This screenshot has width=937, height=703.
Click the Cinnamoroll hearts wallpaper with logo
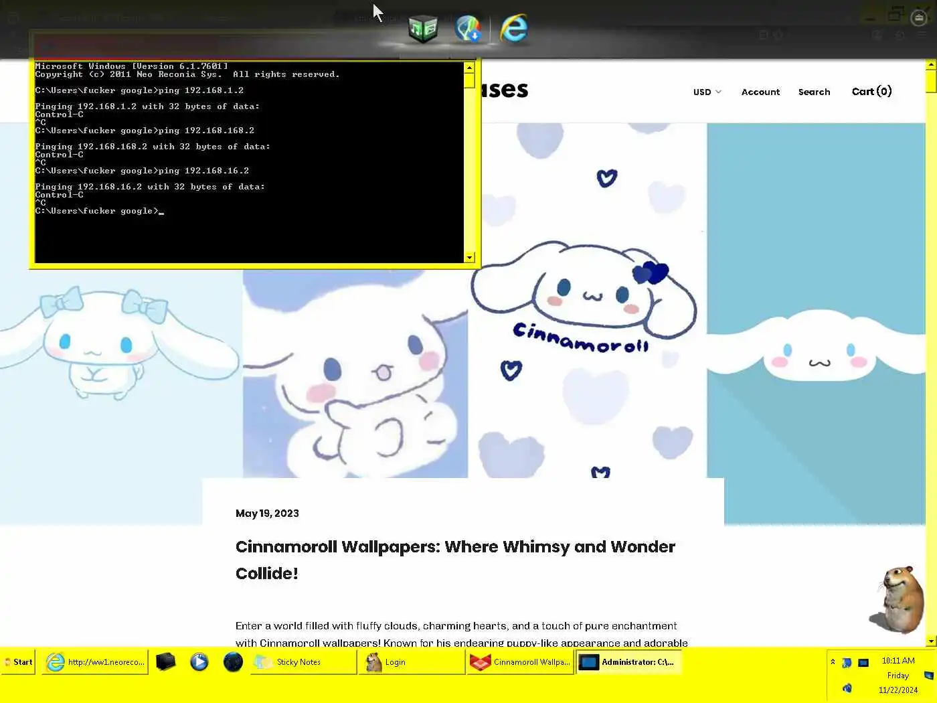click(x=587, y=300)
